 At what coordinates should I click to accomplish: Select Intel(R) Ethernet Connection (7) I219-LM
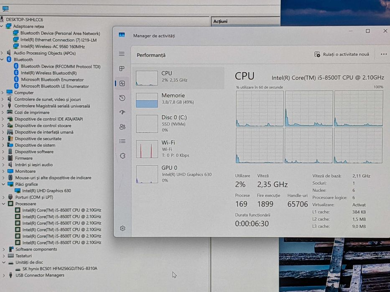59,40
